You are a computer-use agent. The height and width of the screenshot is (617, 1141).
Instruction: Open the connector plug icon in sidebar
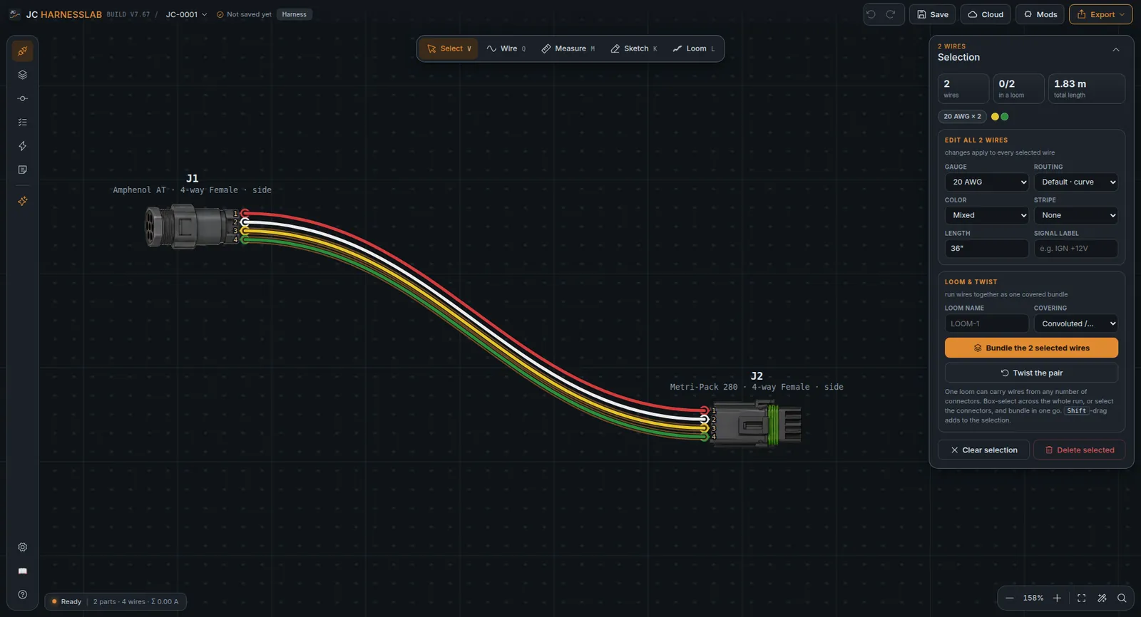click(x=23, y=51)
